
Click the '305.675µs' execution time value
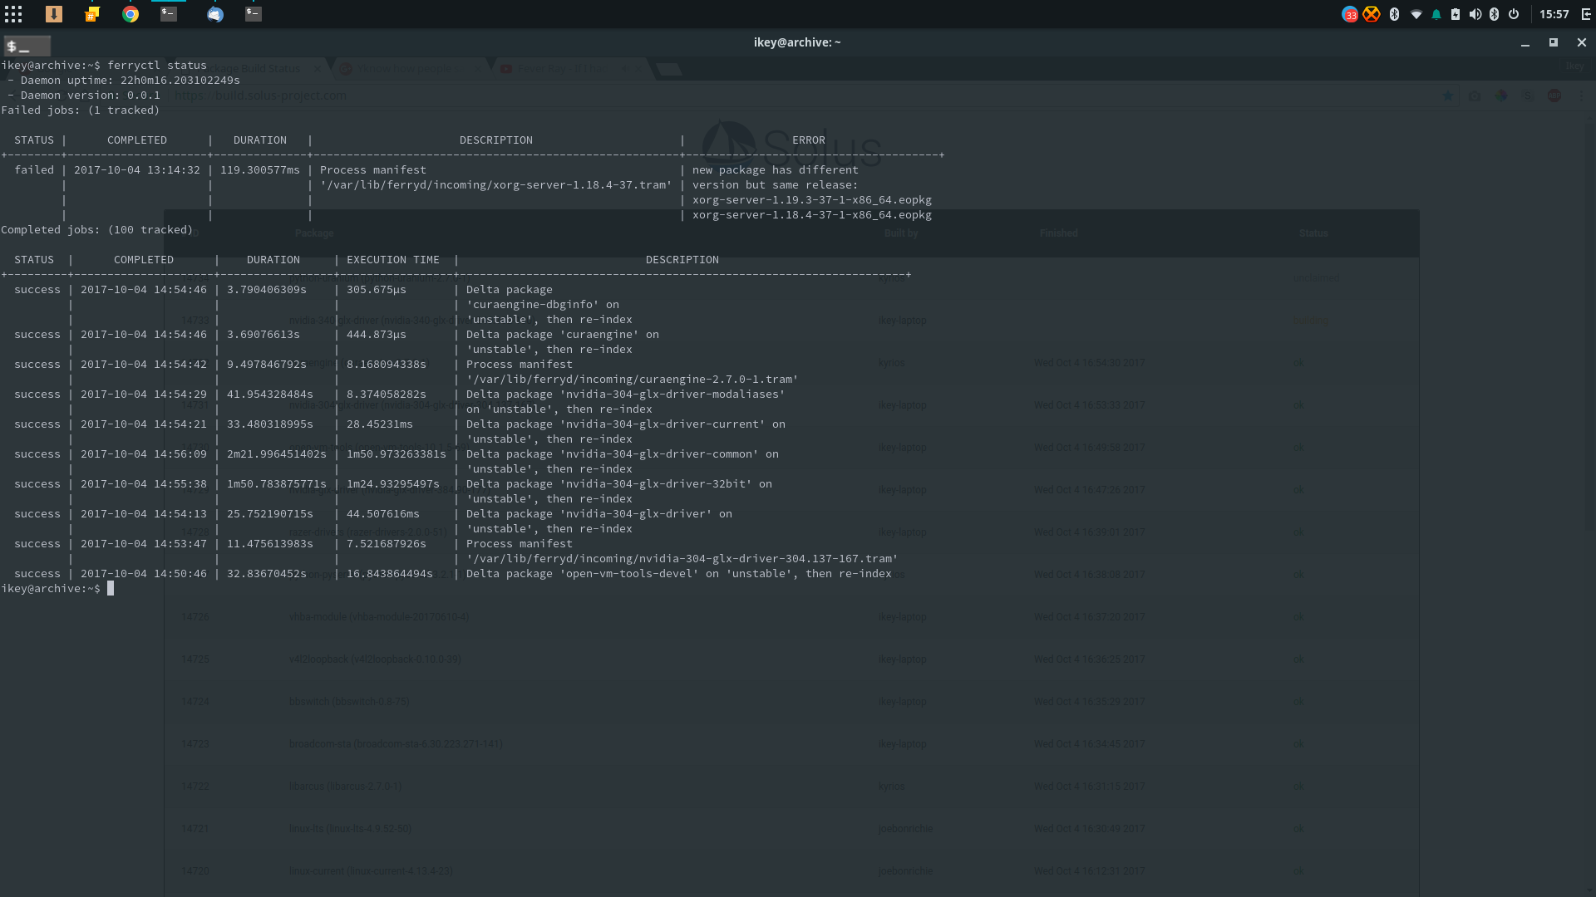377,290
